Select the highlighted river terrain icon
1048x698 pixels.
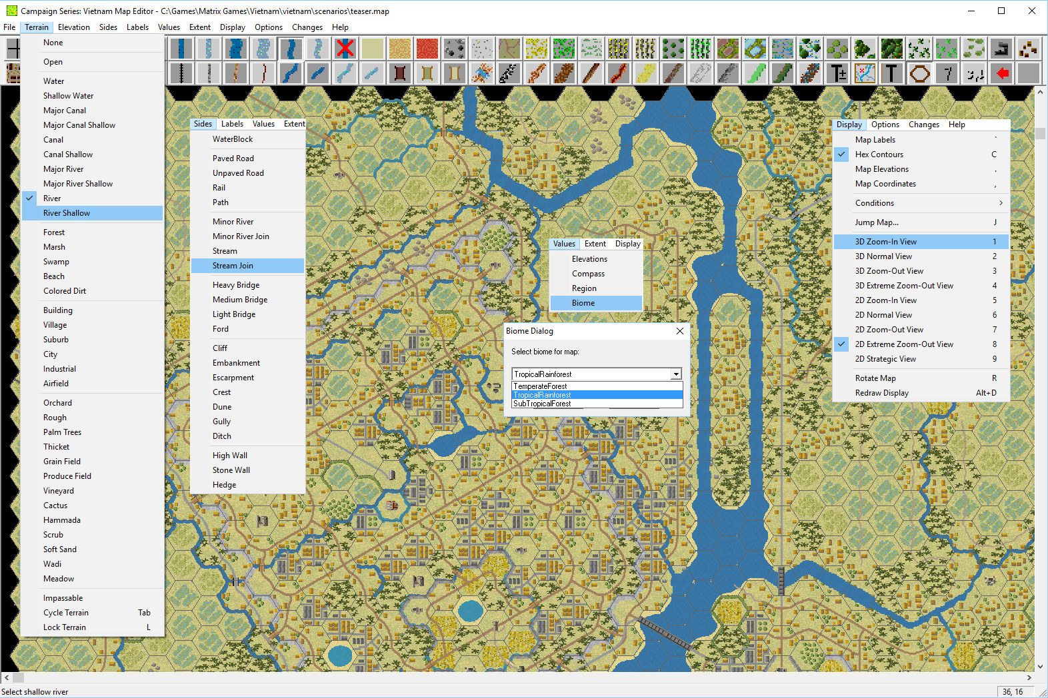click(290, 48)
